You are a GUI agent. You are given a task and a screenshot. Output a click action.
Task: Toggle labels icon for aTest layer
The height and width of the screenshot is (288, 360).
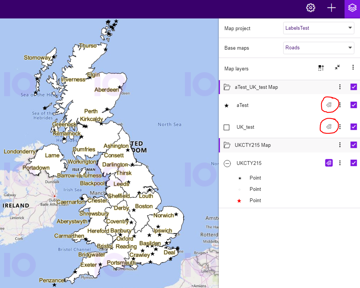click(x=329, y=105)
